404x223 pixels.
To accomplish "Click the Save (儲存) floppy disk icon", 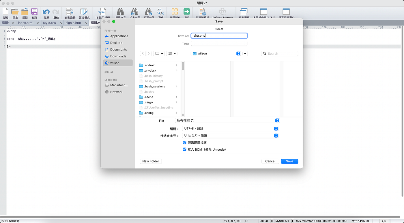I will pyautogui.click(x=34, y=12).
